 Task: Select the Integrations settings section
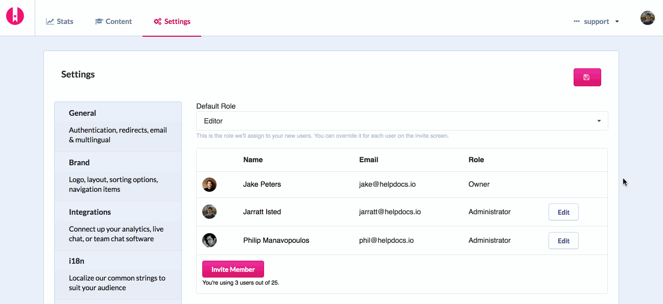point(118,225)
